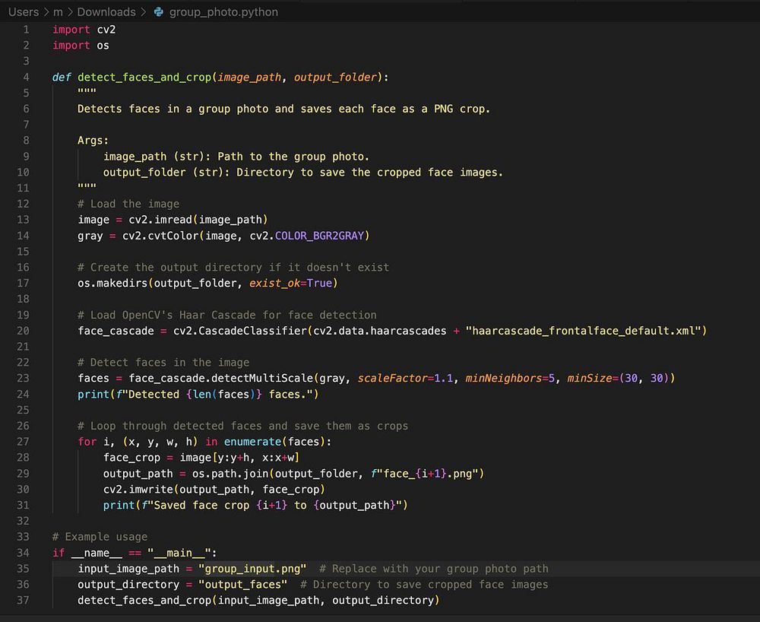Click the Python file icon in the breadcrumb
Image resolution: width=760 pixels, height=622 pixels.
pos(158,12)
